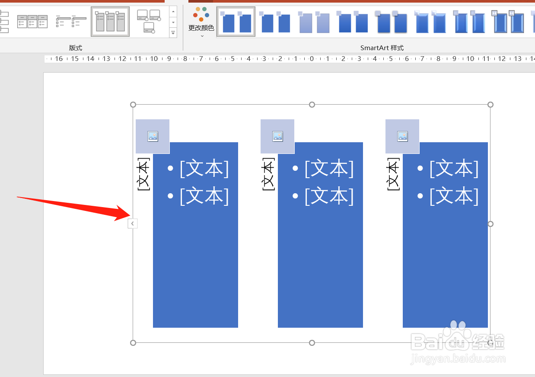This screenshot has height=377, width=535.
Task: Insert picture in the first column placeholder
Action: click(153, 136)
